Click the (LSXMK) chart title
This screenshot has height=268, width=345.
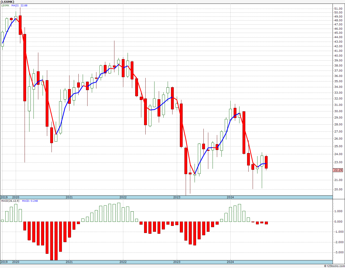coord(7,2)
